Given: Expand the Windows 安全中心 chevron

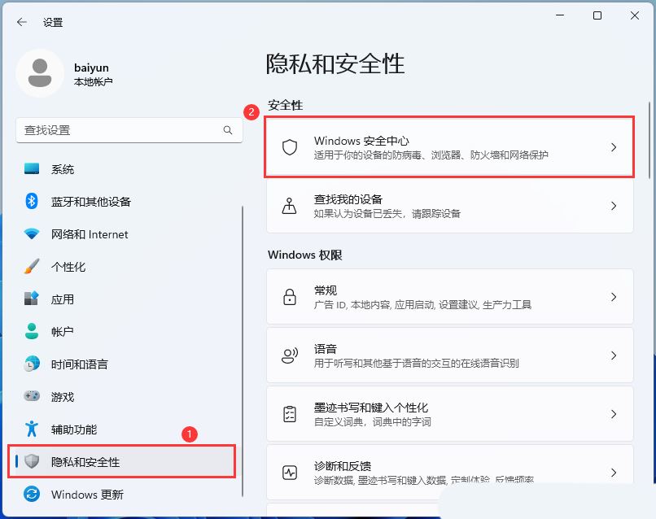Looking at the screenshot, I should coord(614,147).
